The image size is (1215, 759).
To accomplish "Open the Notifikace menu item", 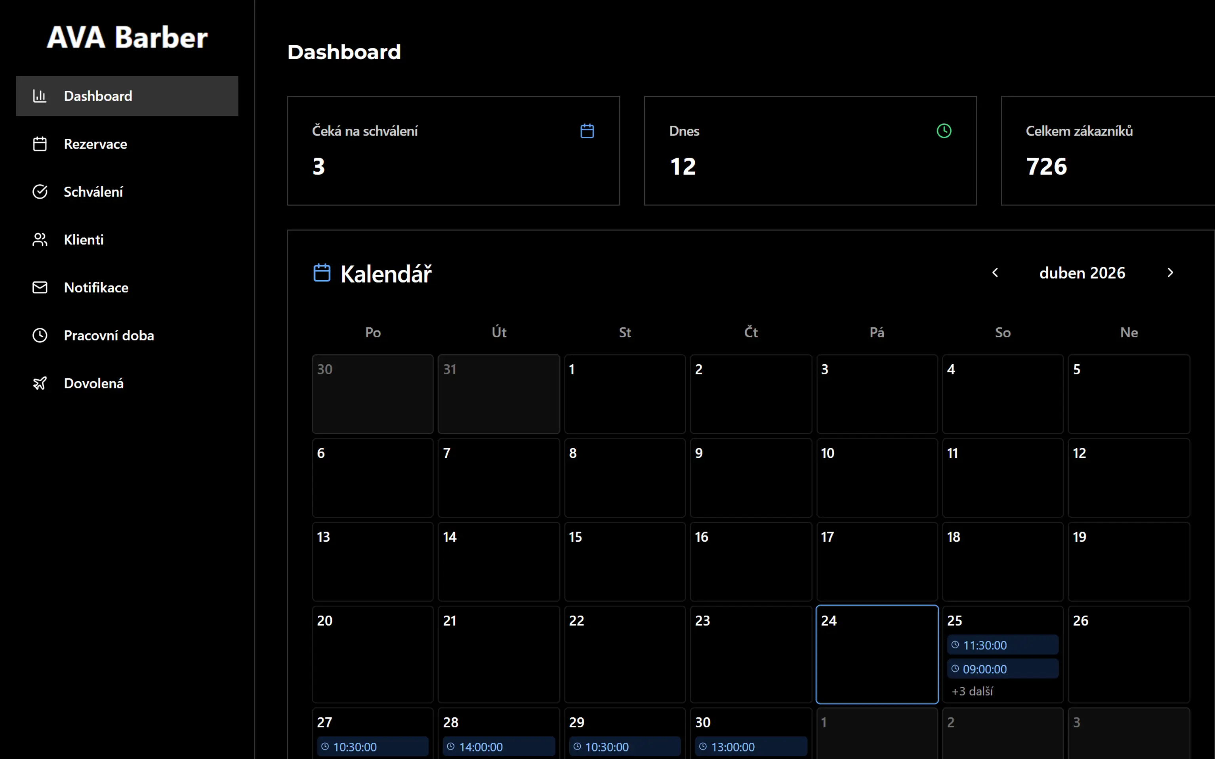I will pyautogui.click(x=96, y=287).
